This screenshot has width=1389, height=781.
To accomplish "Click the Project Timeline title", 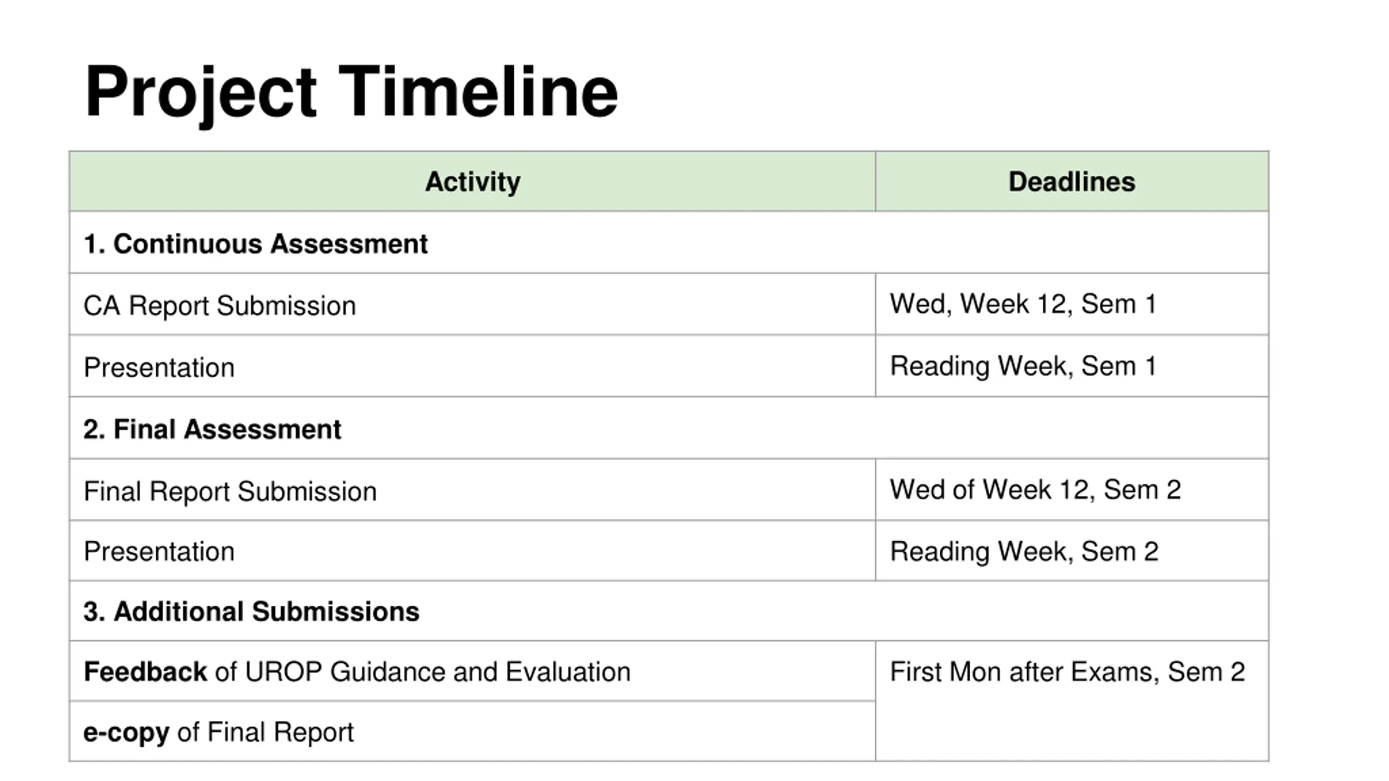I will (351, 92).
